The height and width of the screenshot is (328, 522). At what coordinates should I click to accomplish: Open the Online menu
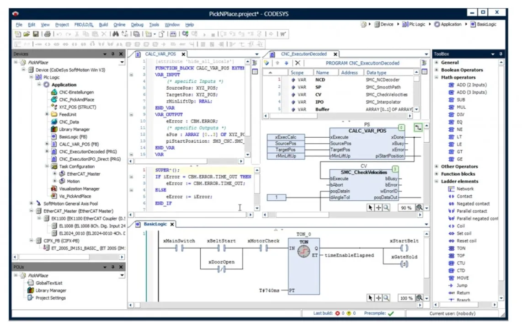pos(119,25)
